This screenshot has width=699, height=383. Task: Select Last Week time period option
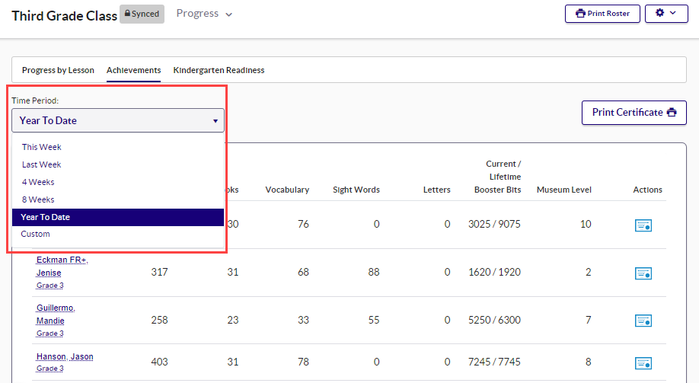pos(42,164)
